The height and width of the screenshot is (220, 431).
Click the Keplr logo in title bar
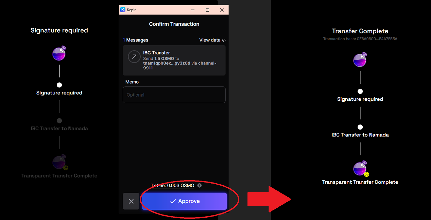tap(123, 10)
